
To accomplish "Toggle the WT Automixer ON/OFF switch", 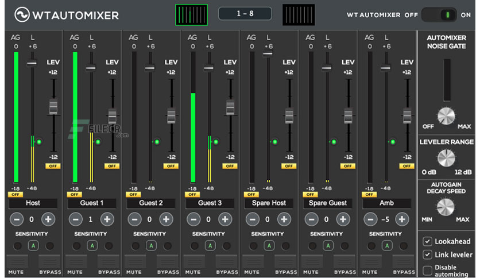I will coord(439,15).
